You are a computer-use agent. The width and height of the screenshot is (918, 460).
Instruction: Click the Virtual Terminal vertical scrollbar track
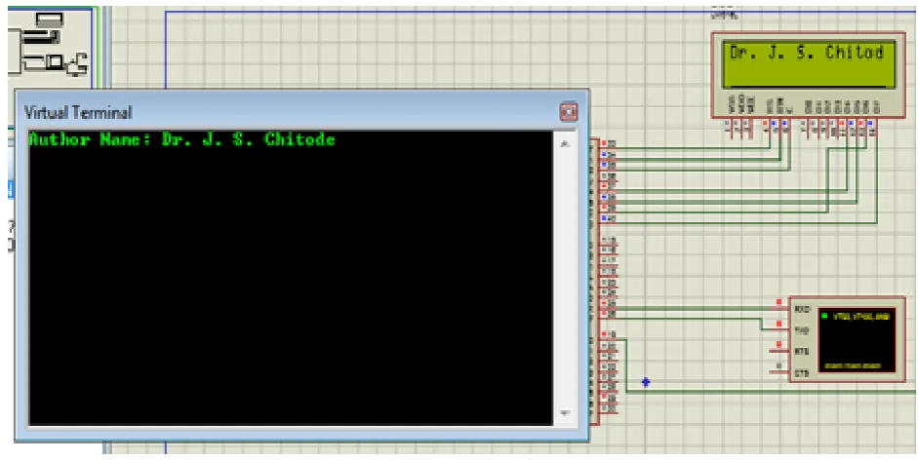(x=565, y=278)
